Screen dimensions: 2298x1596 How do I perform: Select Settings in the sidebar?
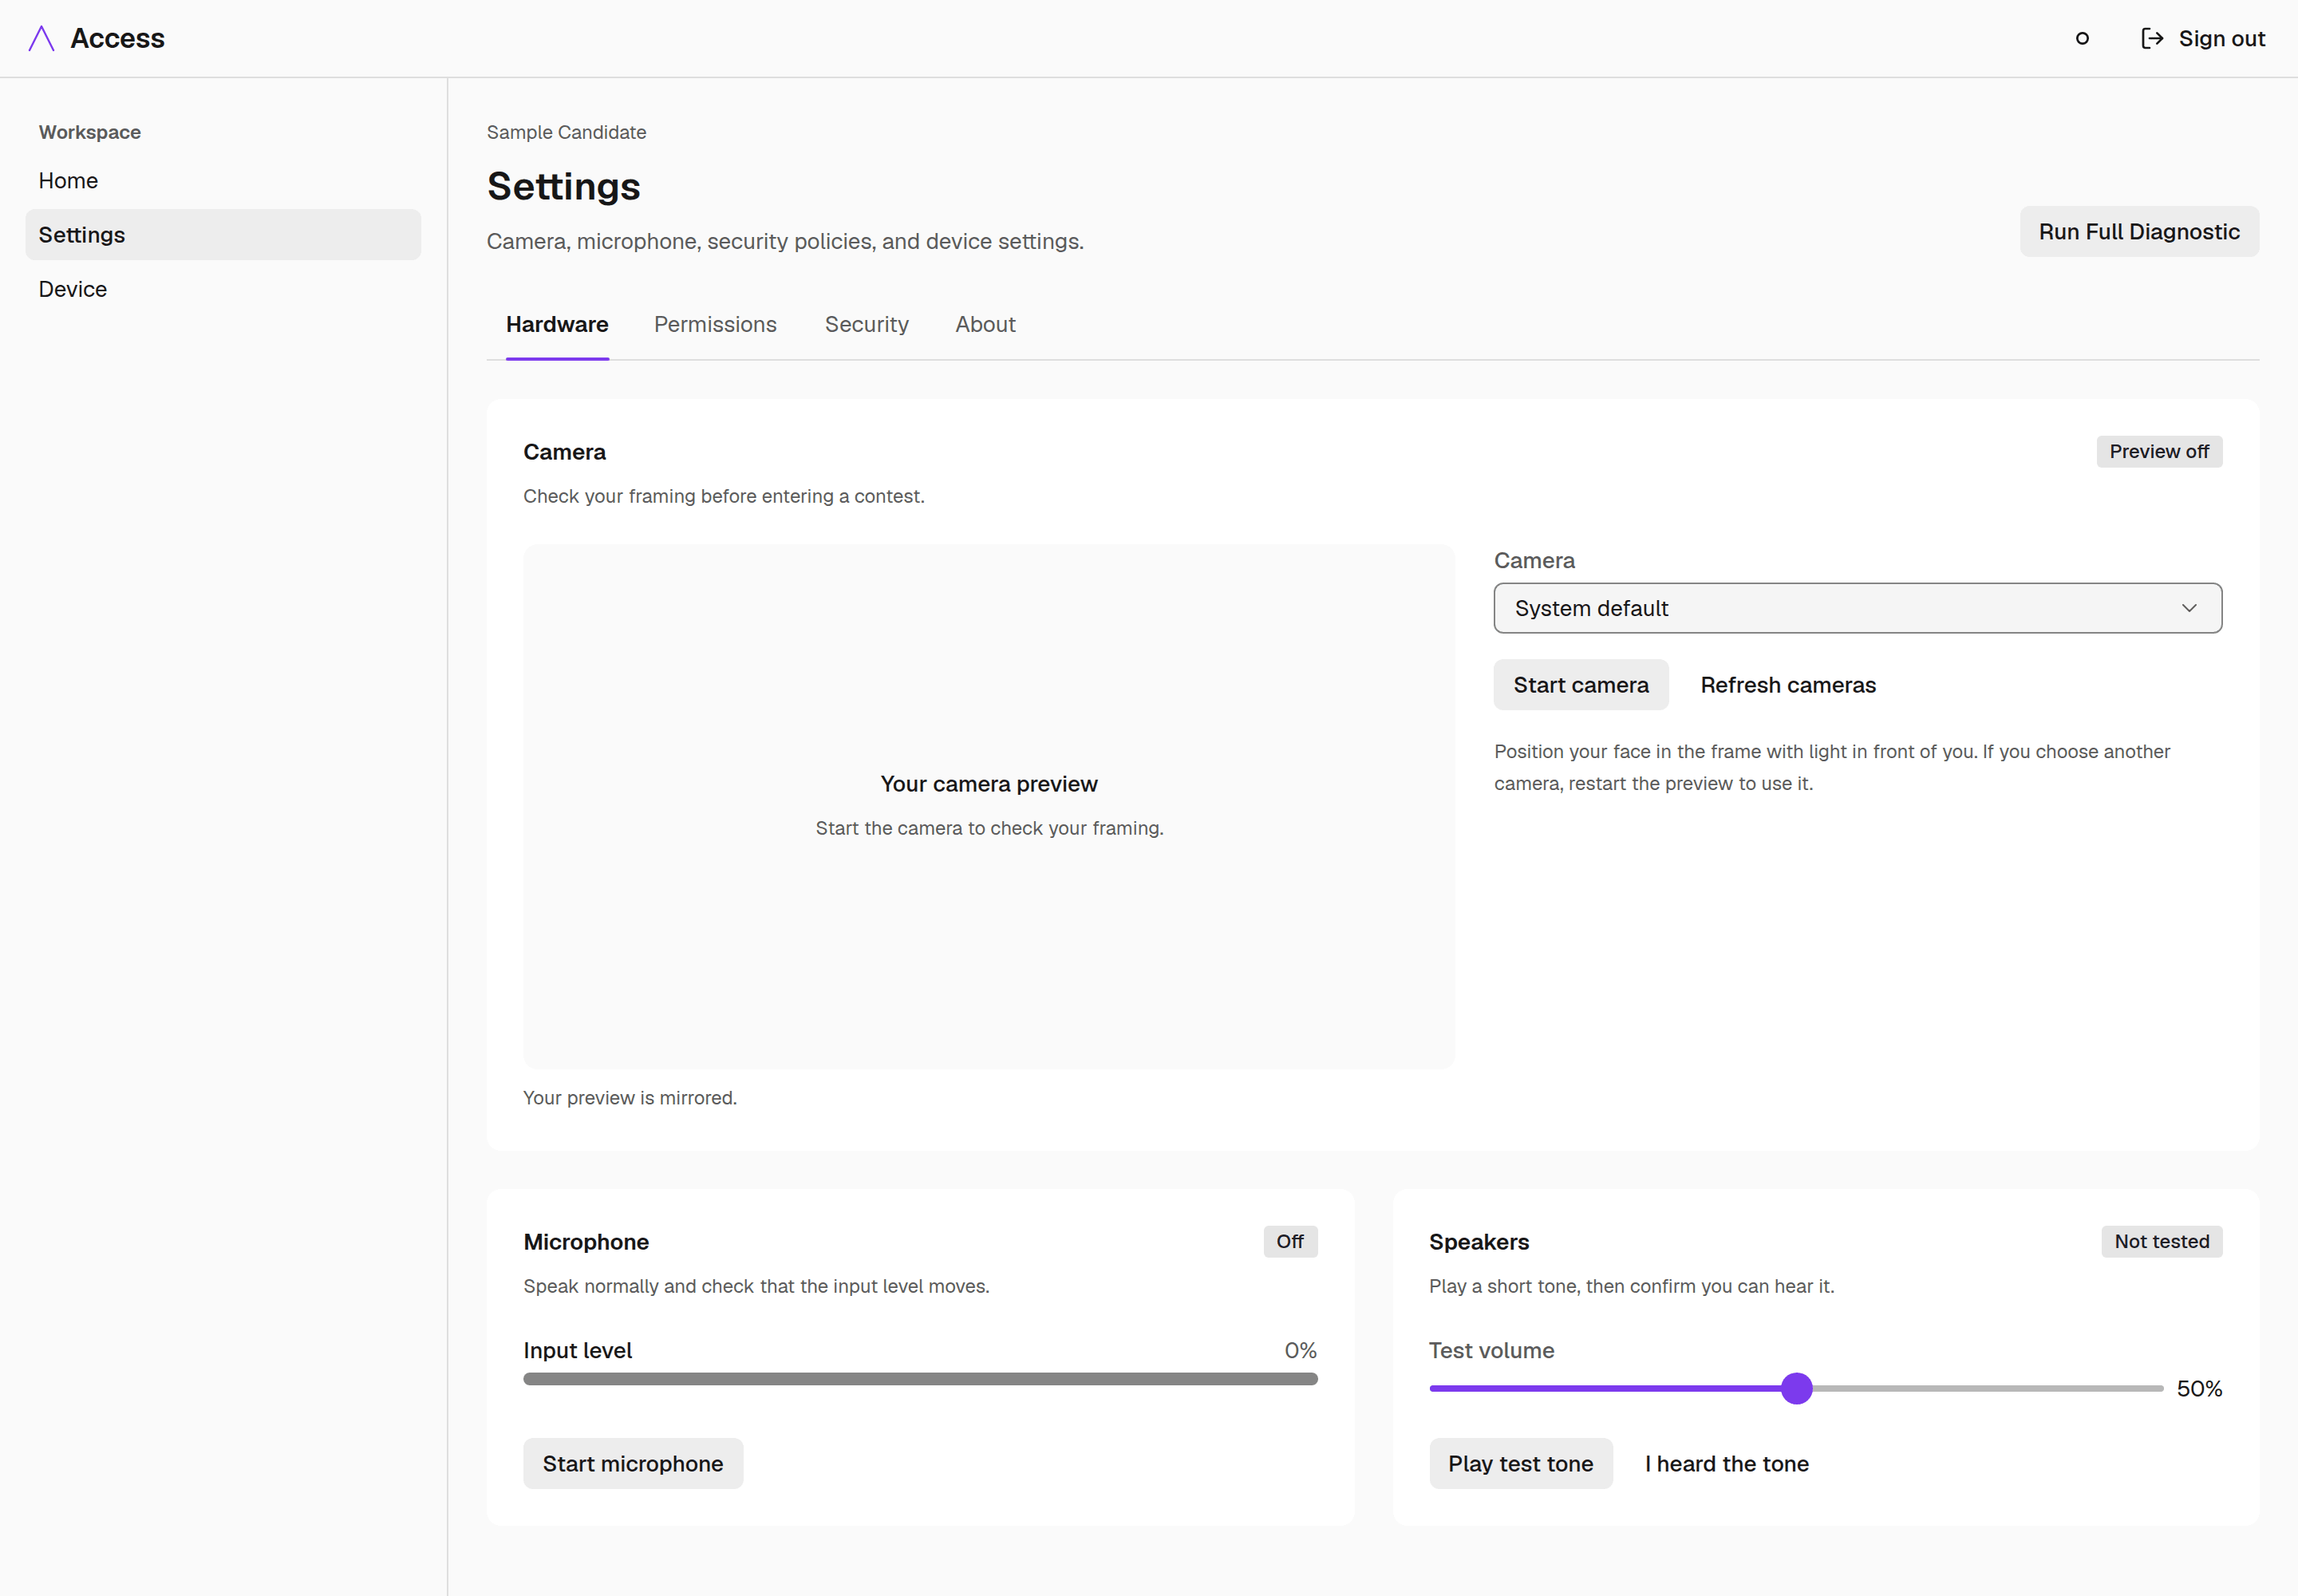(223, 234)
